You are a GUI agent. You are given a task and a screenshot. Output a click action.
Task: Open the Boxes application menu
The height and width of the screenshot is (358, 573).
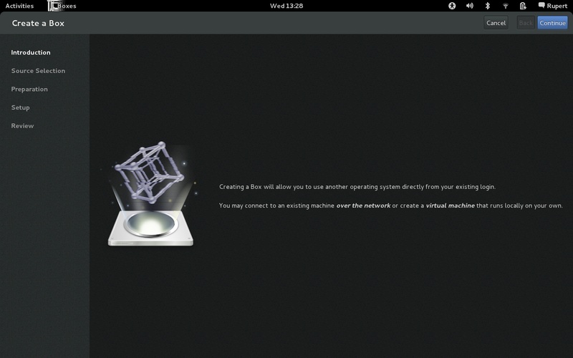pyautogui.click(x=67, y=6)
